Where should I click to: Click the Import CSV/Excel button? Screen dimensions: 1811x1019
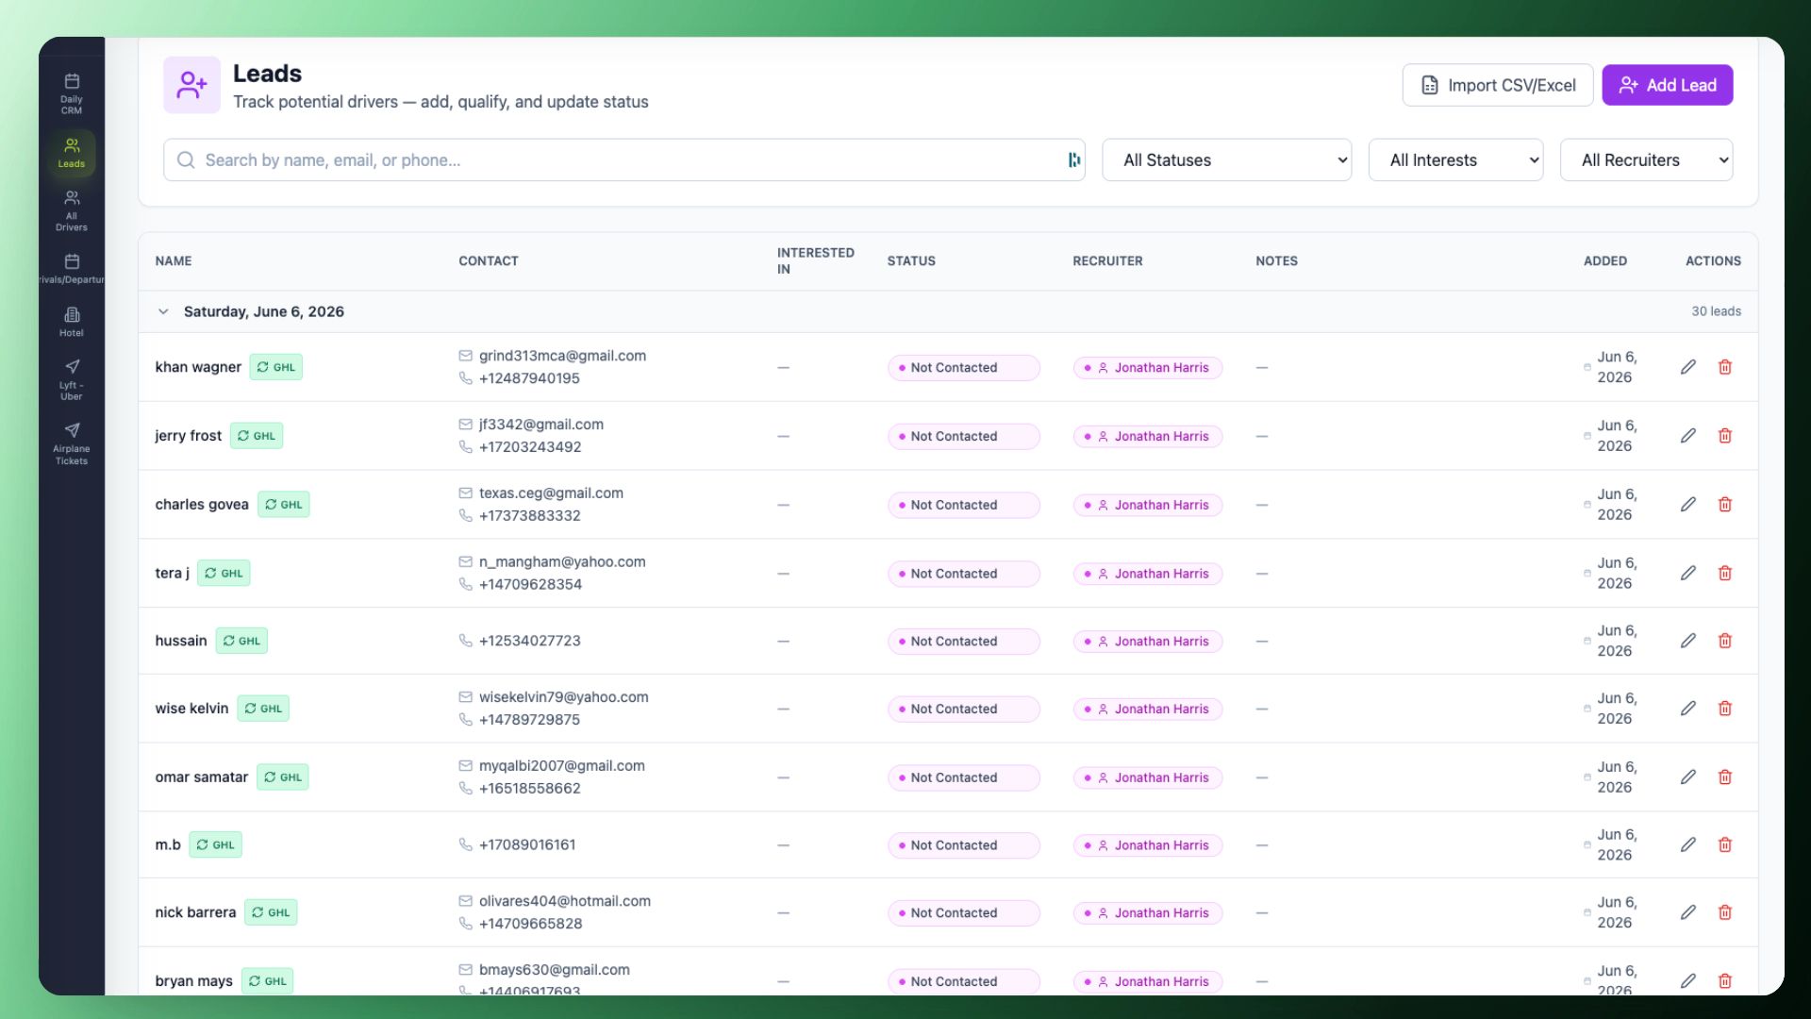pos(1498,85)
